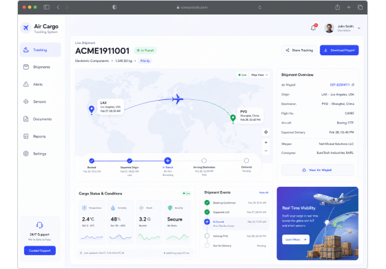386x269 pixels.
Task: Toggle the Live badge in Cargo Status
Action: coord(186,193)
